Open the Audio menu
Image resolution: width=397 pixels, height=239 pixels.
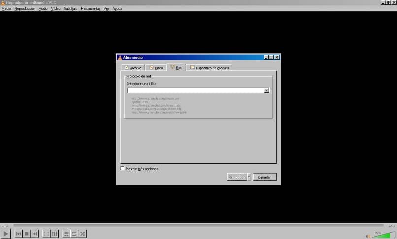pos(43,8)
